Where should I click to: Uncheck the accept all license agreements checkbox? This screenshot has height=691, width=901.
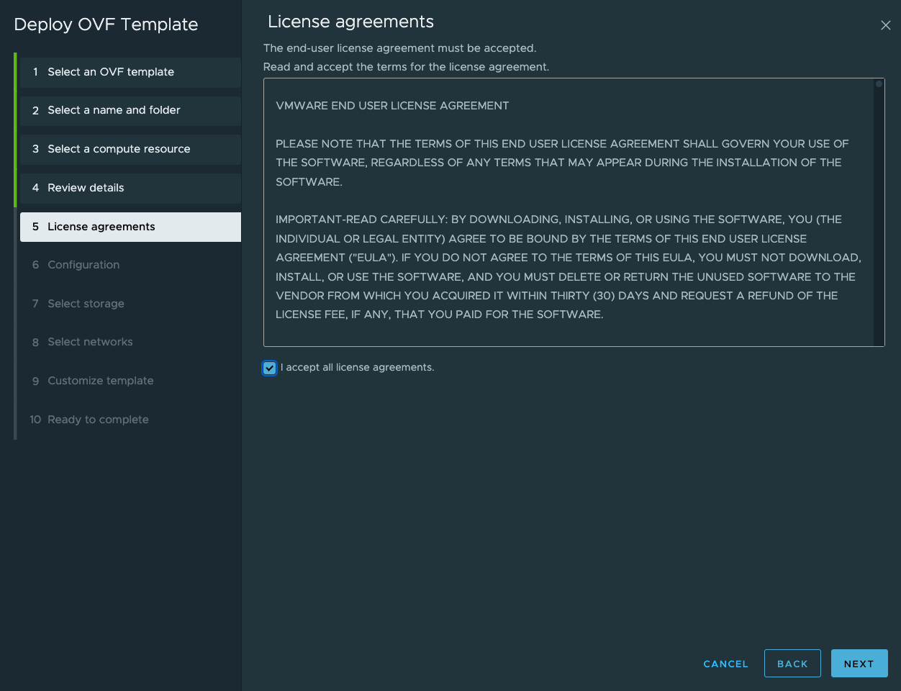(270, 368)
